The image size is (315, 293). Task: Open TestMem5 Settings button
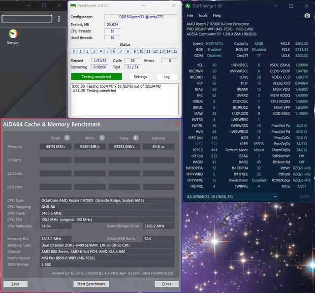pos(140,77)
